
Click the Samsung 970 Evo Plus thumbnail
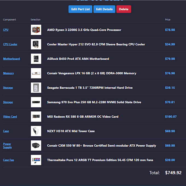tap(36, 102)
